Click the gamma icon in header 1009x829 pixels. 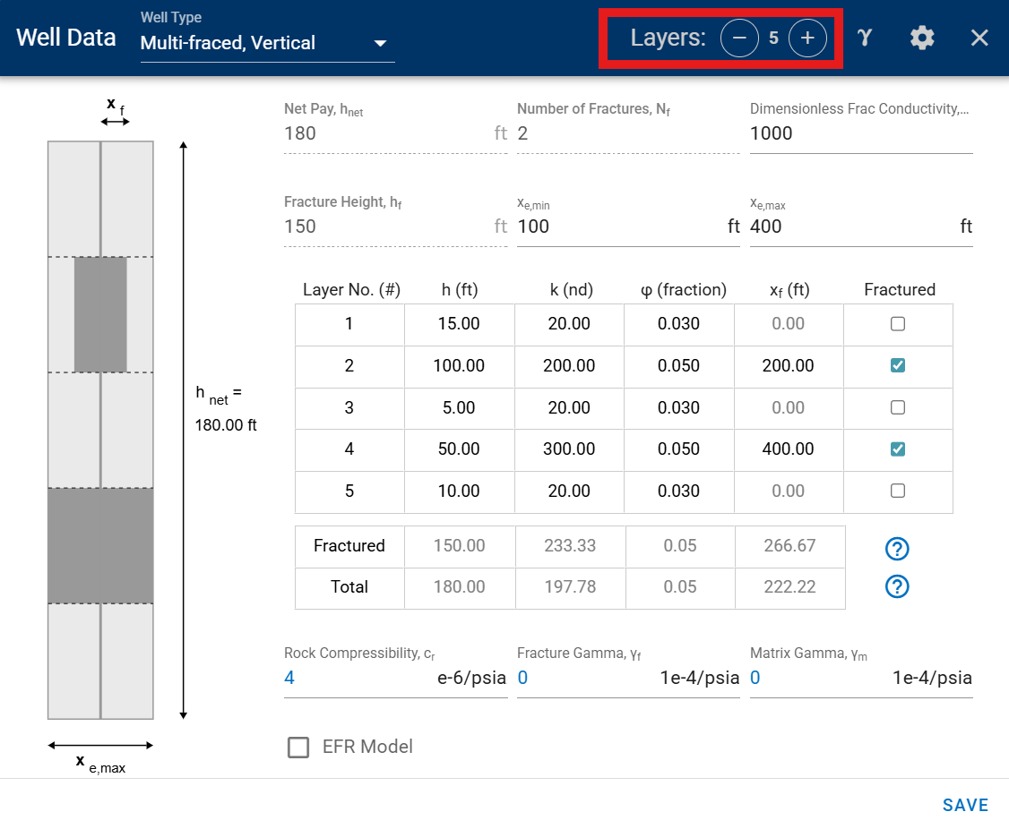864,38
